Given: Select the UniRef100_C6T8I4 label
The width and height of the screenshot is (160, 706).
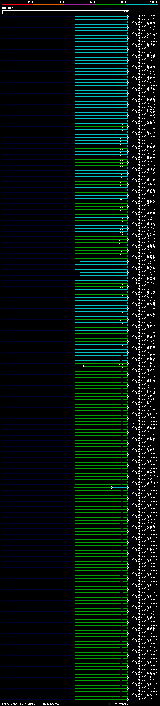Looking at the screenshot, I should tap(143, 88).
